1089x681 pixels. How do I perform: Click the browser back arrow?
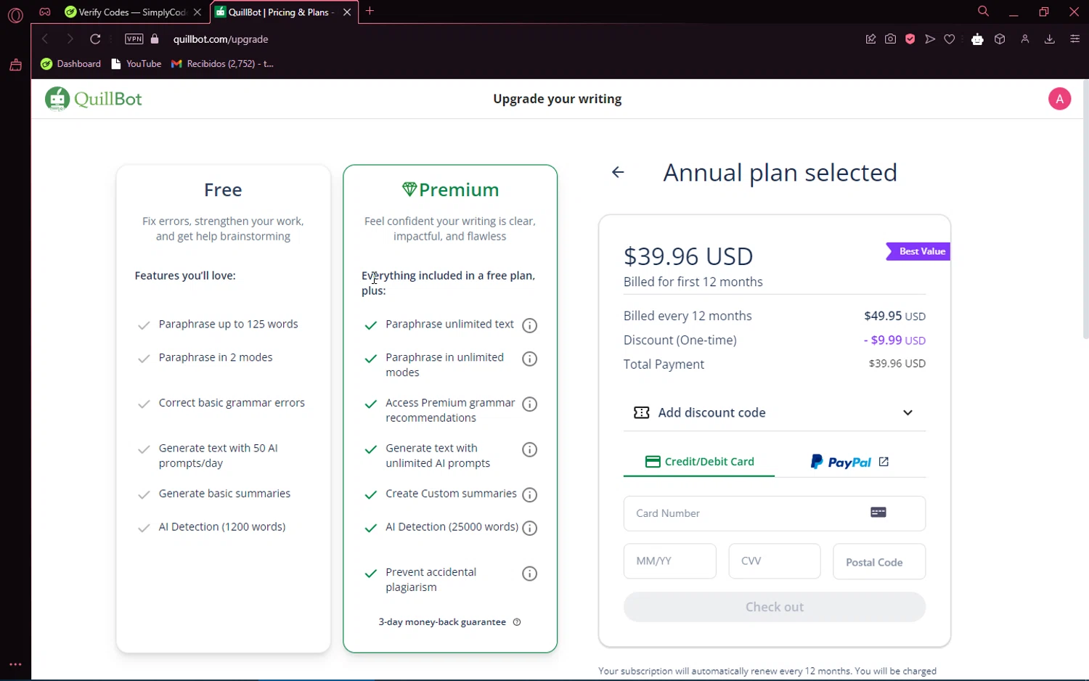pyautogui.click(x=45, y=39)
